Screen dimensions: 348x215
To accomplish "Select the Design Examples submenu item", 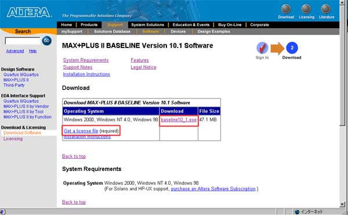I will (213, 31).
